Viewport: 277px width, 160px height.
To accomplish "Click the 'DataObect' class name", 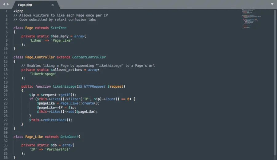I will 69,137.
